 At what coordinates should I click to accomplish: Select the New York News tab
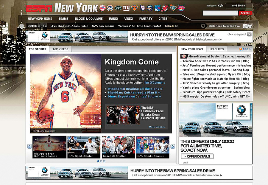tap(192, 49)
